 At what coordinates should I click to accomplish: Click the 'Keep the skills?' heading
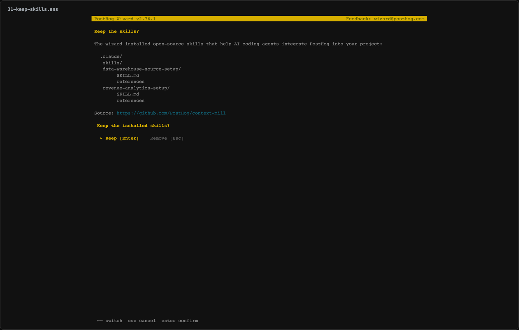(x=116, y=31)
